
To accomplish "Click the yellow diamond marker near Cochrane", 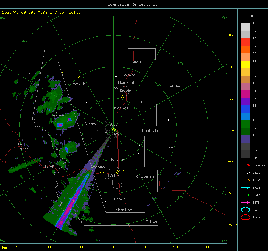I will [102, 172].
